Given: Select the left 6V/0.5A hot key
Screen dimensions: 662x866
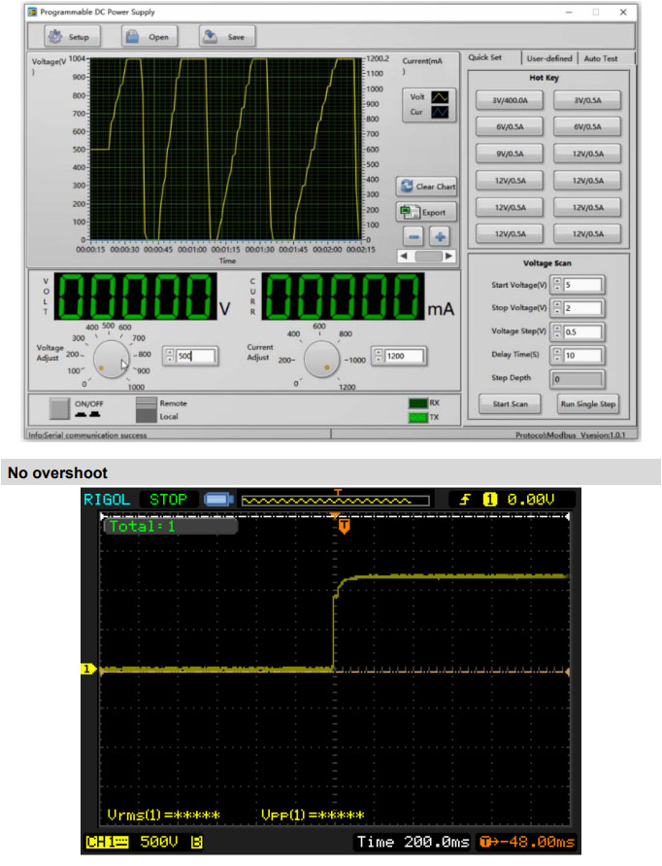Looking at the screenshot, I should click(510, 127).
